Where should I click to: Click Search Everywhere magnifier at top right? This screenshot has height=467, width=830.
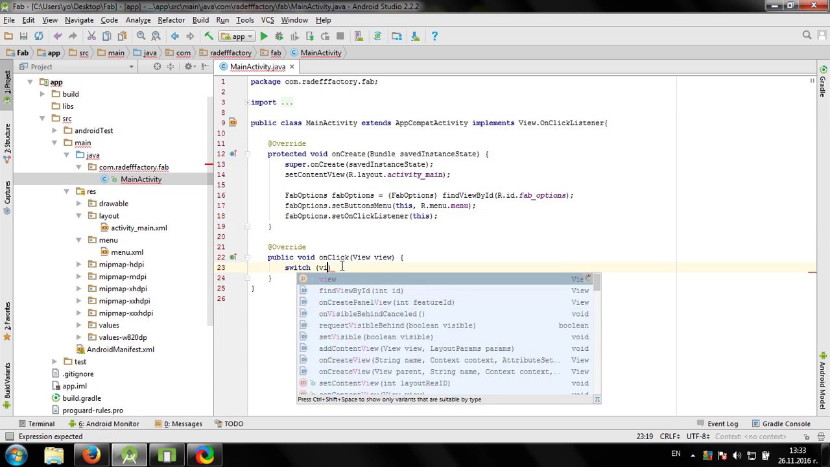[x=807, y=36]
